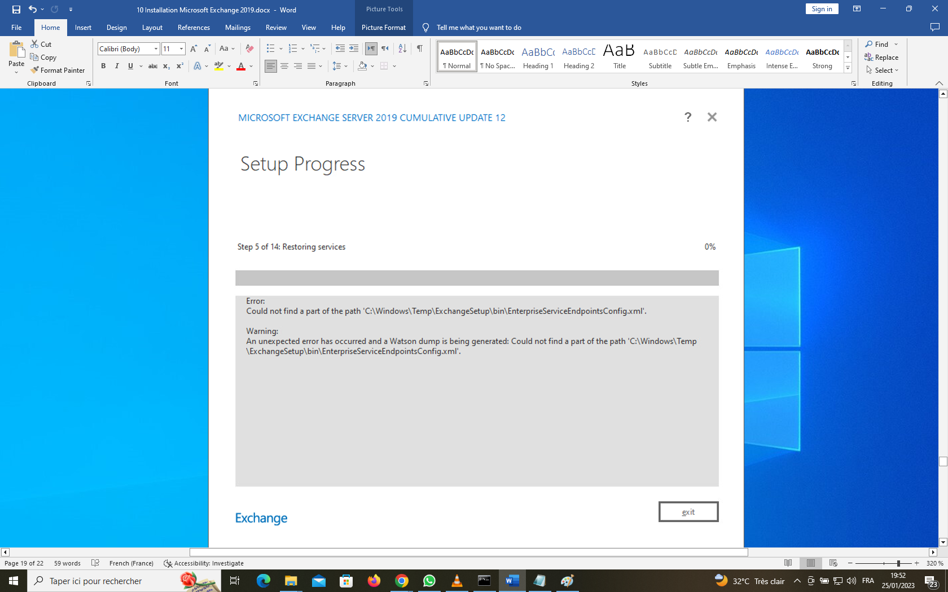The width and height of the screenshot is (948, 592).
Task: Open Word comments pane icon
Action: 934,27
